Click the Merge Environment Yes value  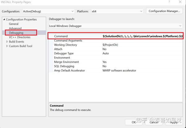104,62
